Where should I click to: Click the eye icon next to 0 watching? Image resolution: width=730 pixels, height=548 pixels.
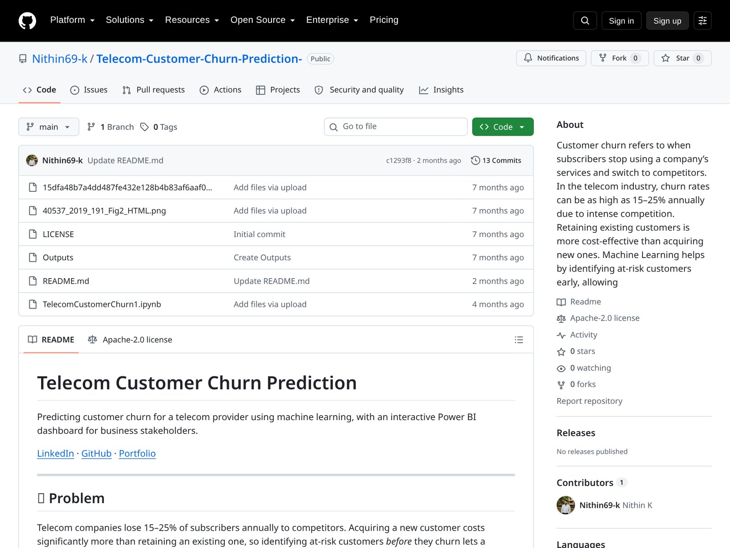(561, 368)
